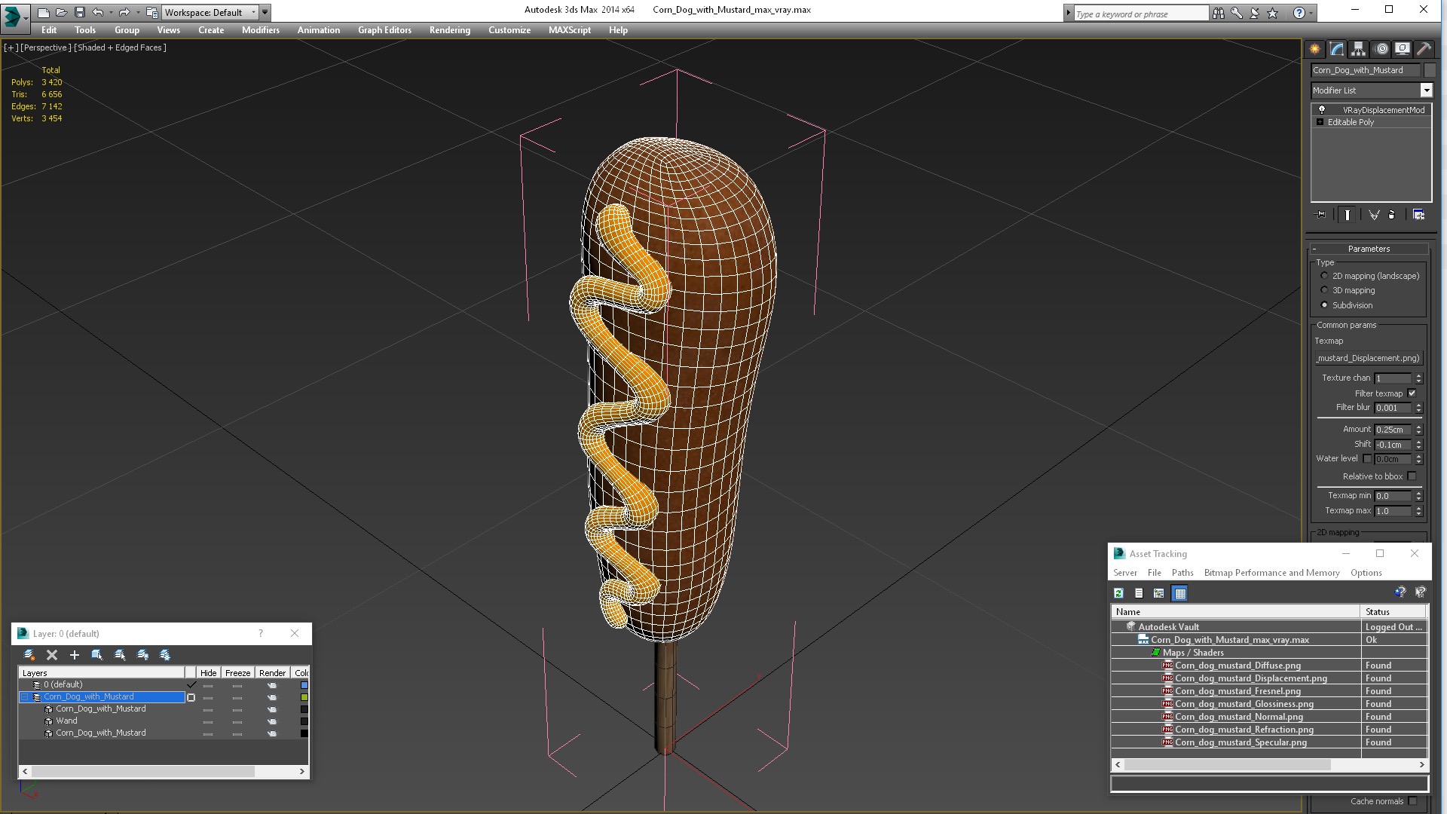
Task: Collapse the Parameters rollout
Action: (x=1369, y=249)
